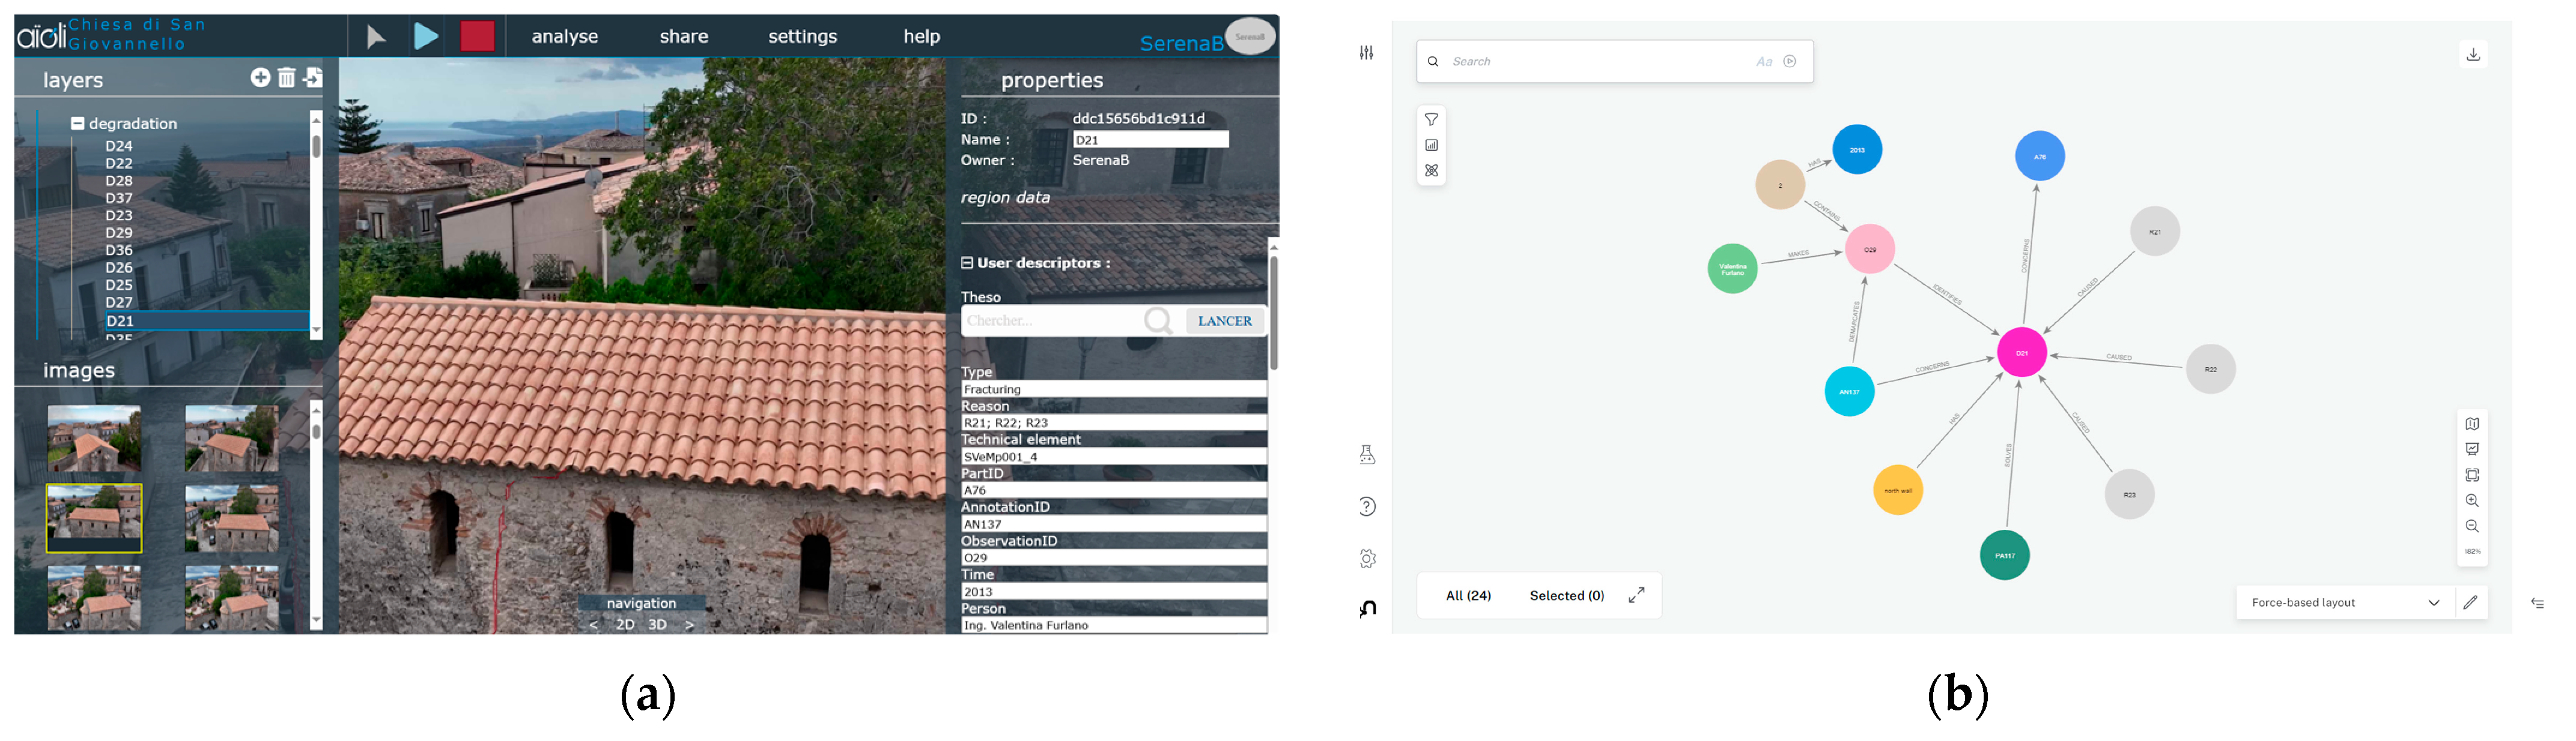The width and height of the screenshot is (2576, 741).
Task: Open the perspective sliders icon in sidebar
Action: 1366,53
